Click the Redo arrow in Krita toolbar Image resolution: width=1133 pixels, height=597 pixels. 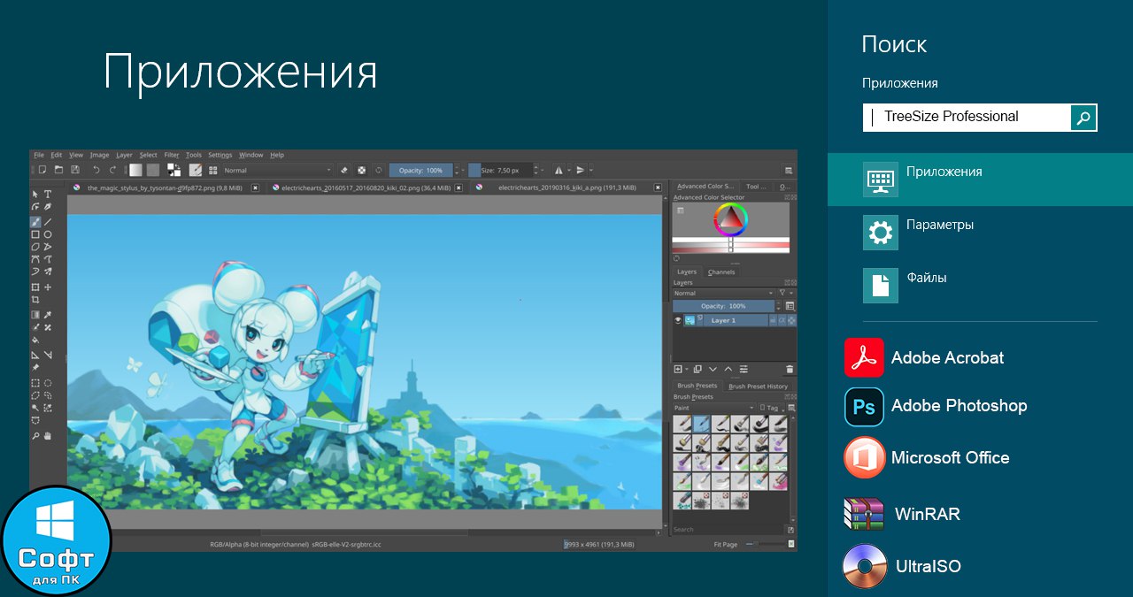112,169
